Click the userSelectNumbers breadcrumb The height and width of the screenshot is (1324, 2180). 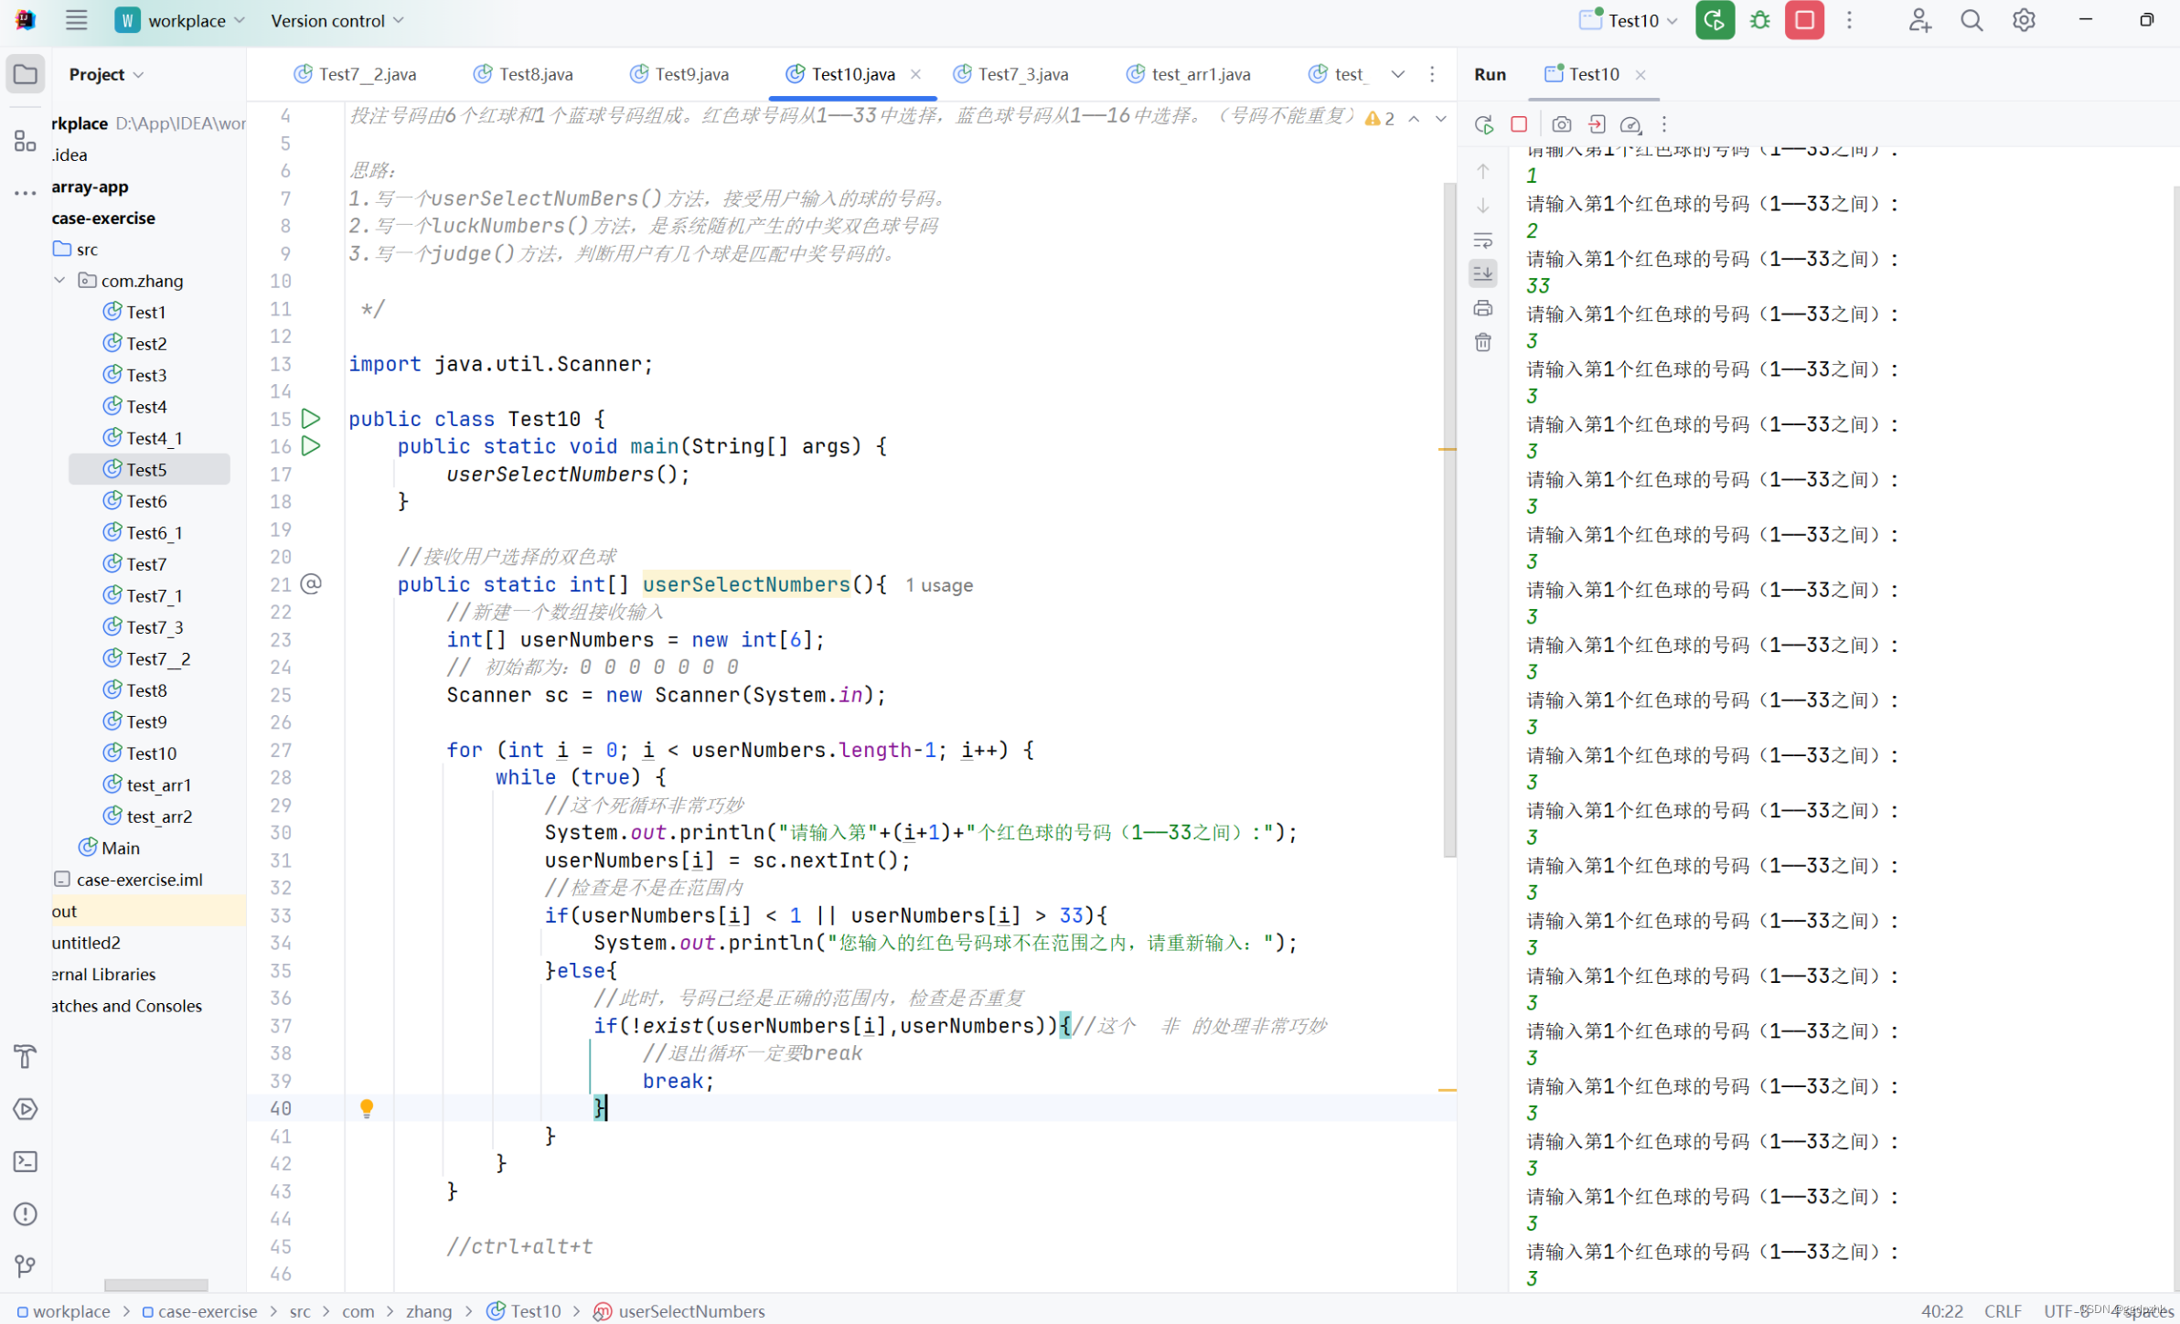tap(679, 1311)
